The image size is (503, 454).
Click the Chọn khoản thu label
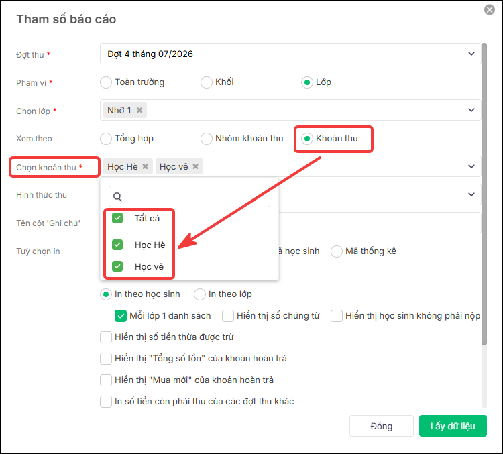(x=46, y=167)
